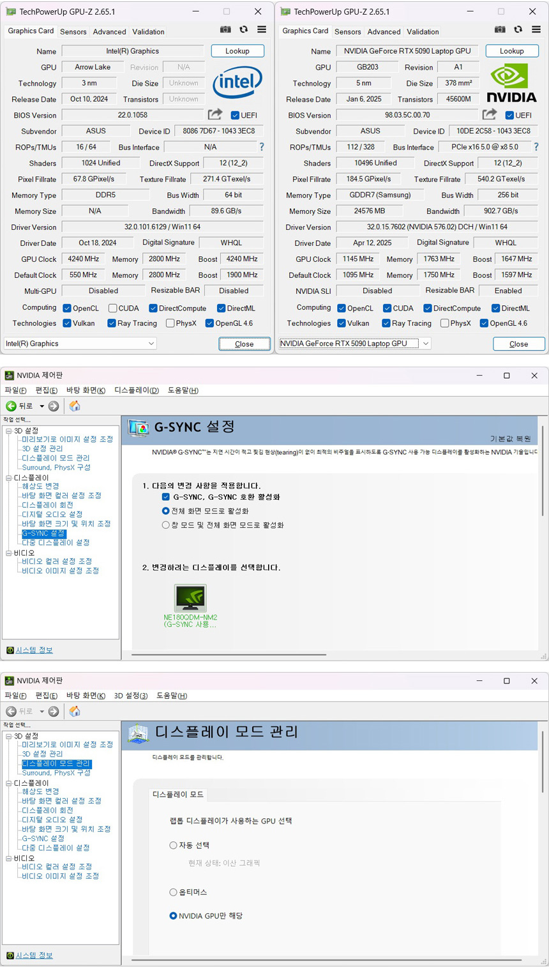Image resolution: width=549 pixels, height=969 pixels.
Task: Collapse the 비디오 tree node in 디스플레이 모드 관리 window
Action: 9,858
